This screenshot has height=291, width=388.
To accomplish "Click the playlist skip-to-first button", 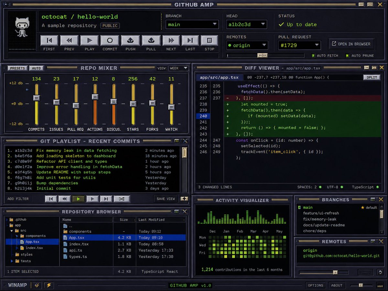I will coord(51,199).
